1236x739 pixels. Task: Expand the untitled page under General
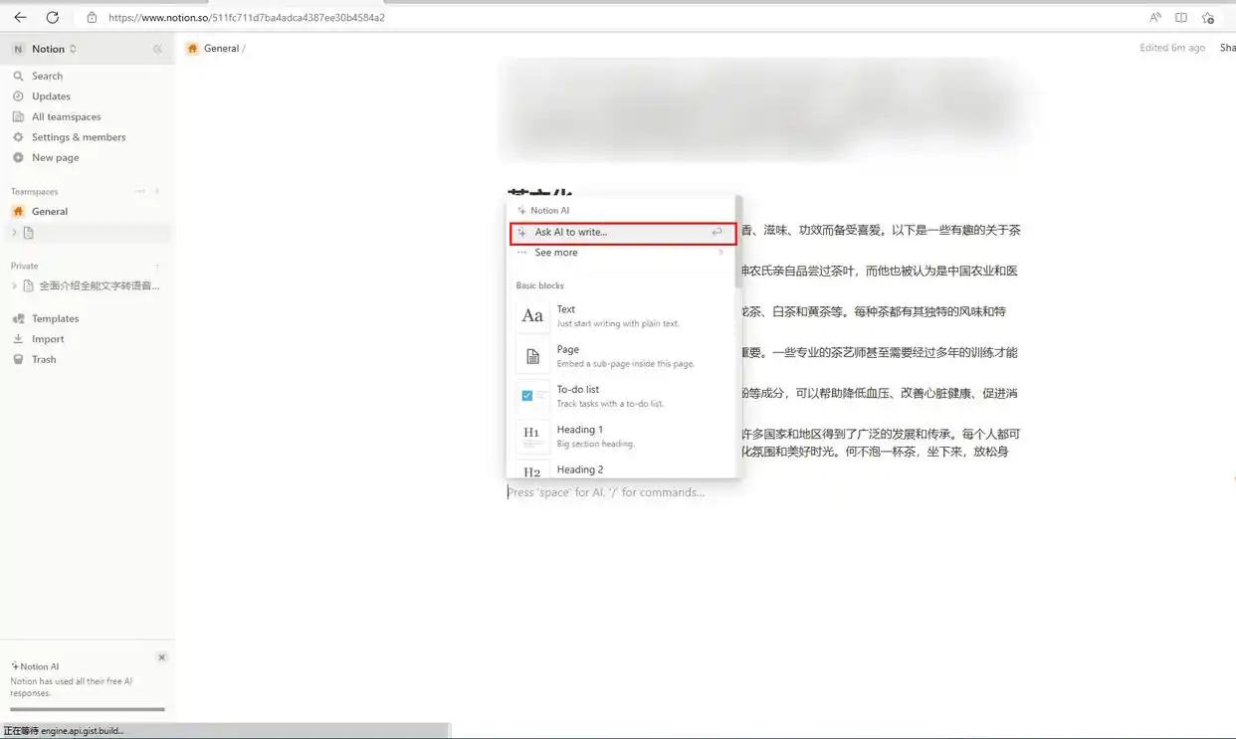tap(14, 233)
